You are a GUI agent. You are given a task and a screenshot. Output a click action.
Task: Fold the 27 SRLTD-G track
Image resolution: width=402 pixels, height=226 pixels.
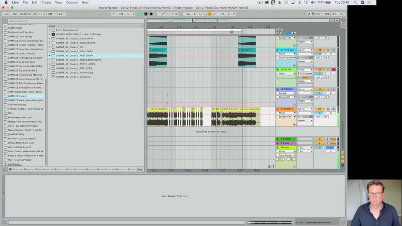(x=278, y=109)
